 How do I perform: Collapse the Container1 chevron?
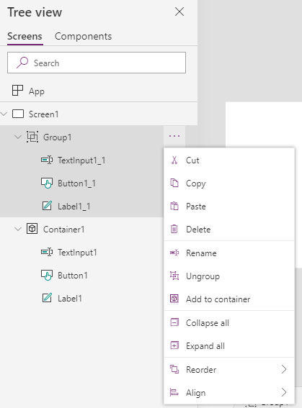coord(18,229)
